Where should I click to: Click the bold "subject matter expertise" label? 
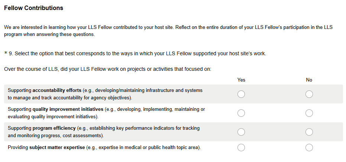pos(57,148)
